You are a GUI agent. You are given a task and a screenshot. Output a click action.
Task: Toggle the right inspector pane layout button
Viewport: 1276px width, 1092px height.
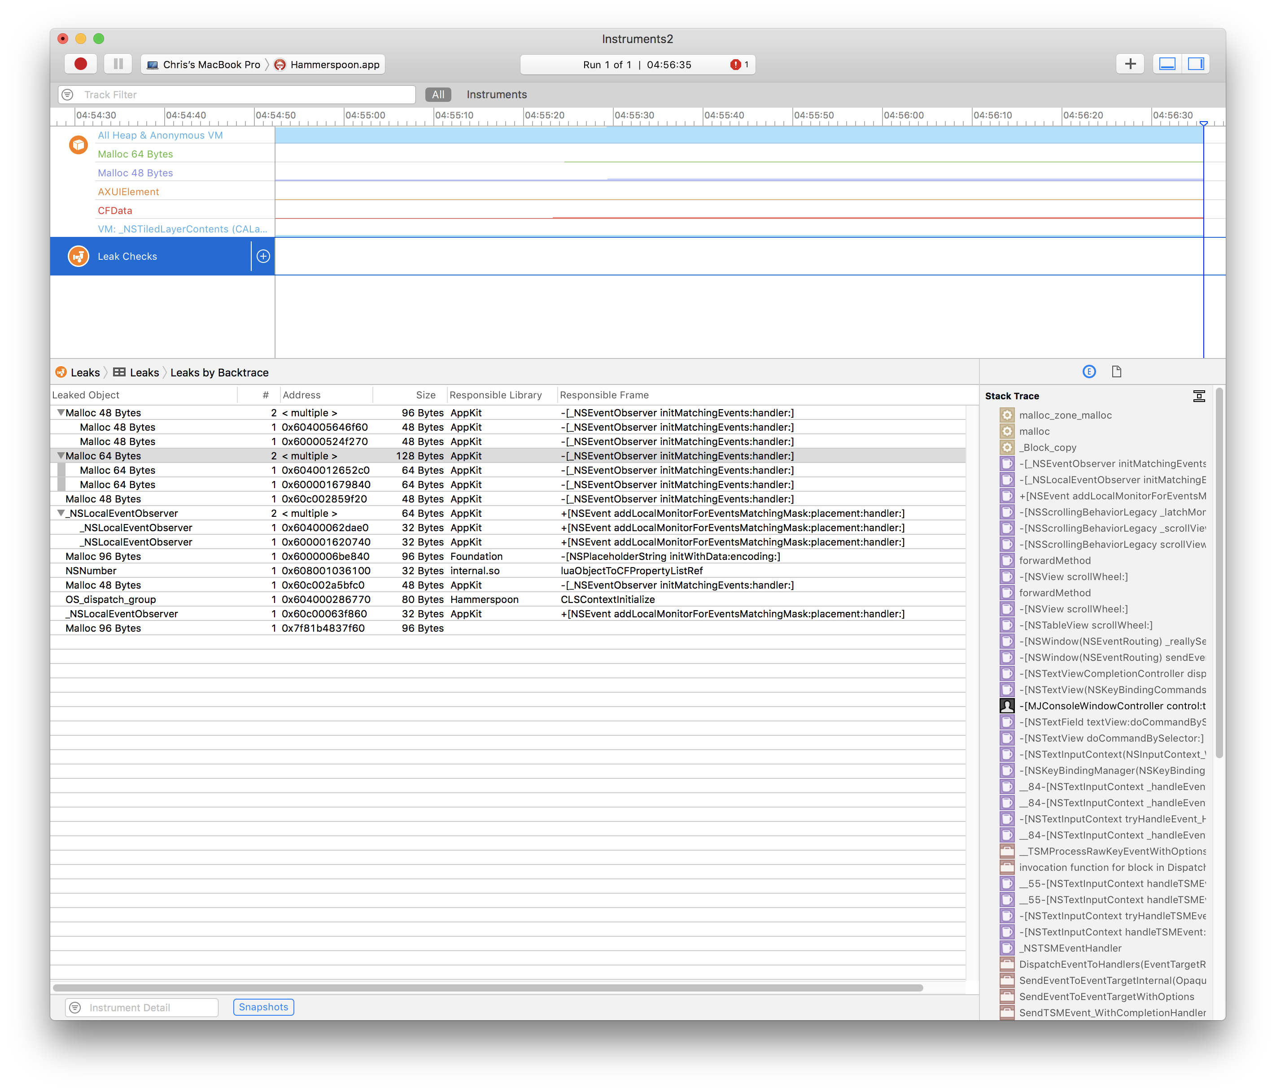click(x=1195, y=63)
